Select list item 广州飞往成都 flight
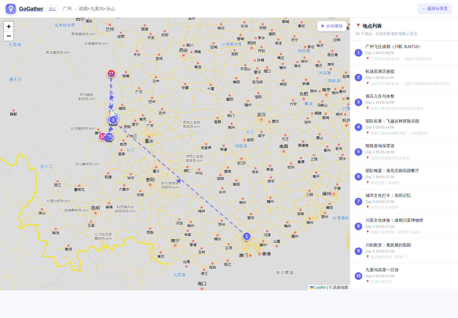The image size is (458, 318). [404, 53]
